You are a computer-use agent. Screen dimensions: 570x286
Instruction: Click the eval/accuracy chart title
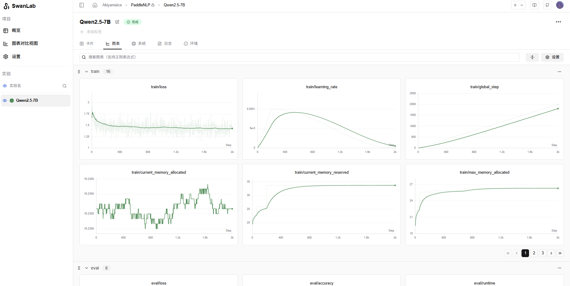click(x=322, y=283)
